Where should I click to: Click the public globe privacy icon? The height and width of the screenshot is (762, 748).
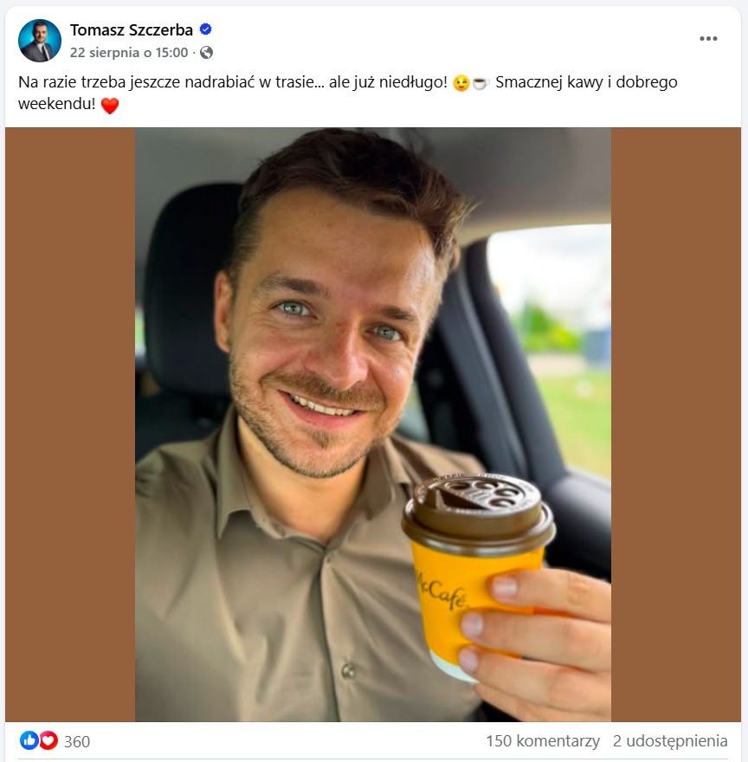tap(207, 53)
